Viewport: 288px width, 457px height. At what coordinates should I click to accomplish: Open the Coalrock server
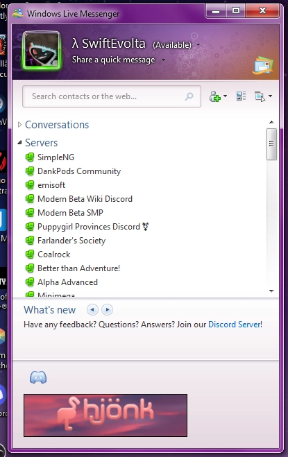tap(54, 255)
